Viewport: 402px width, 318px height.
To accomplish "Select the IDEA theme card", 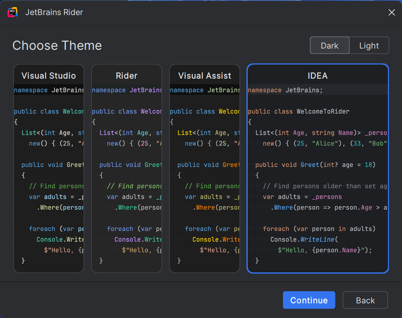I will [x=318, y=168].
